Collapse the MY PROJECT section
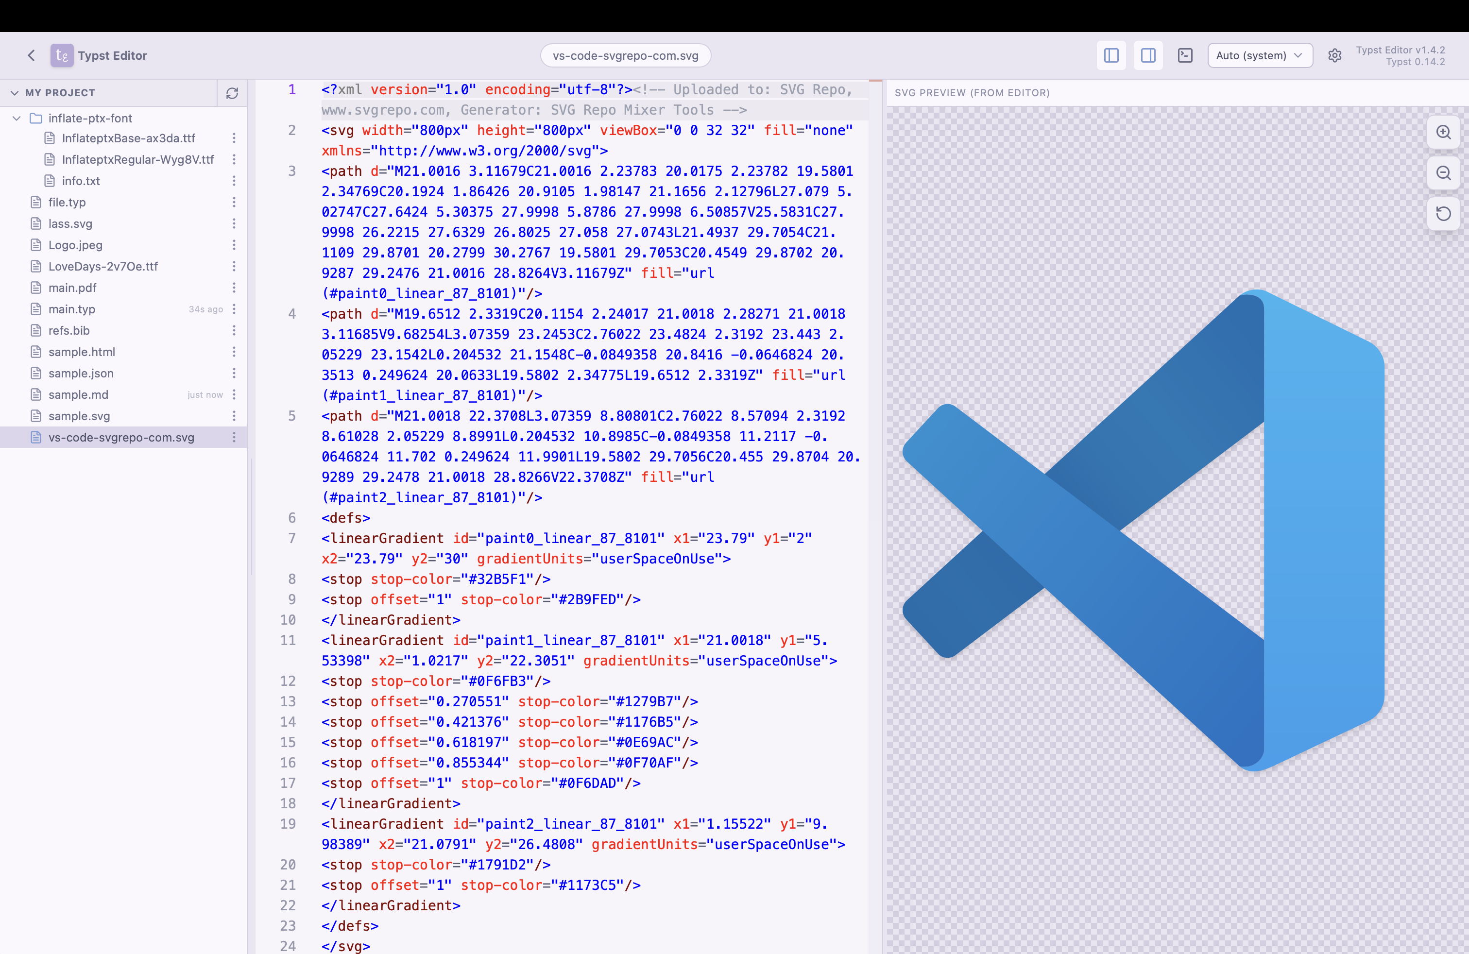Screen dimensions: 1469x954 (x=14, y=93)
